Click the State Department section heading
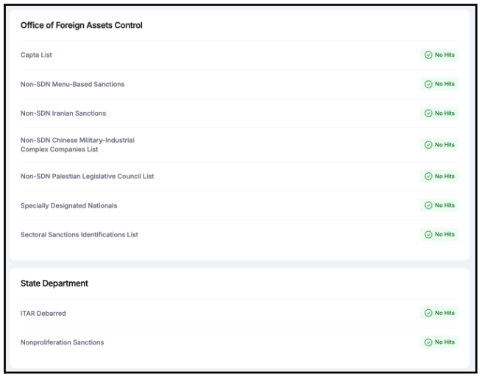The width and height of the screenshot is (482, 377). [54, 283]
